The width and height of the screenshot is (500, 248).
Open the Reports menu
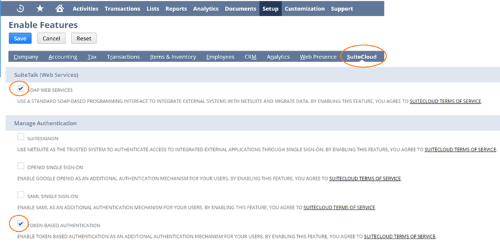[x=176, y=9]
